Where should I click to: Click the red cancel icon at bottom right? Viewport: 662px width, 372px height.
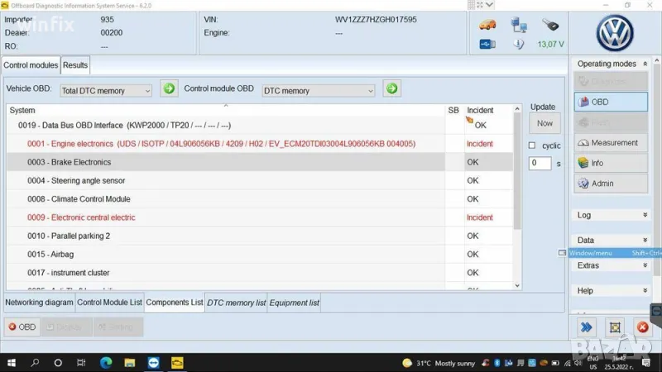(641, 327)
